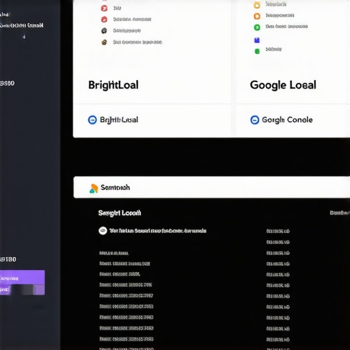Click the Sengtrl Loeath section heading
This screenshot has height=350, width=350.
click(120, 213)
